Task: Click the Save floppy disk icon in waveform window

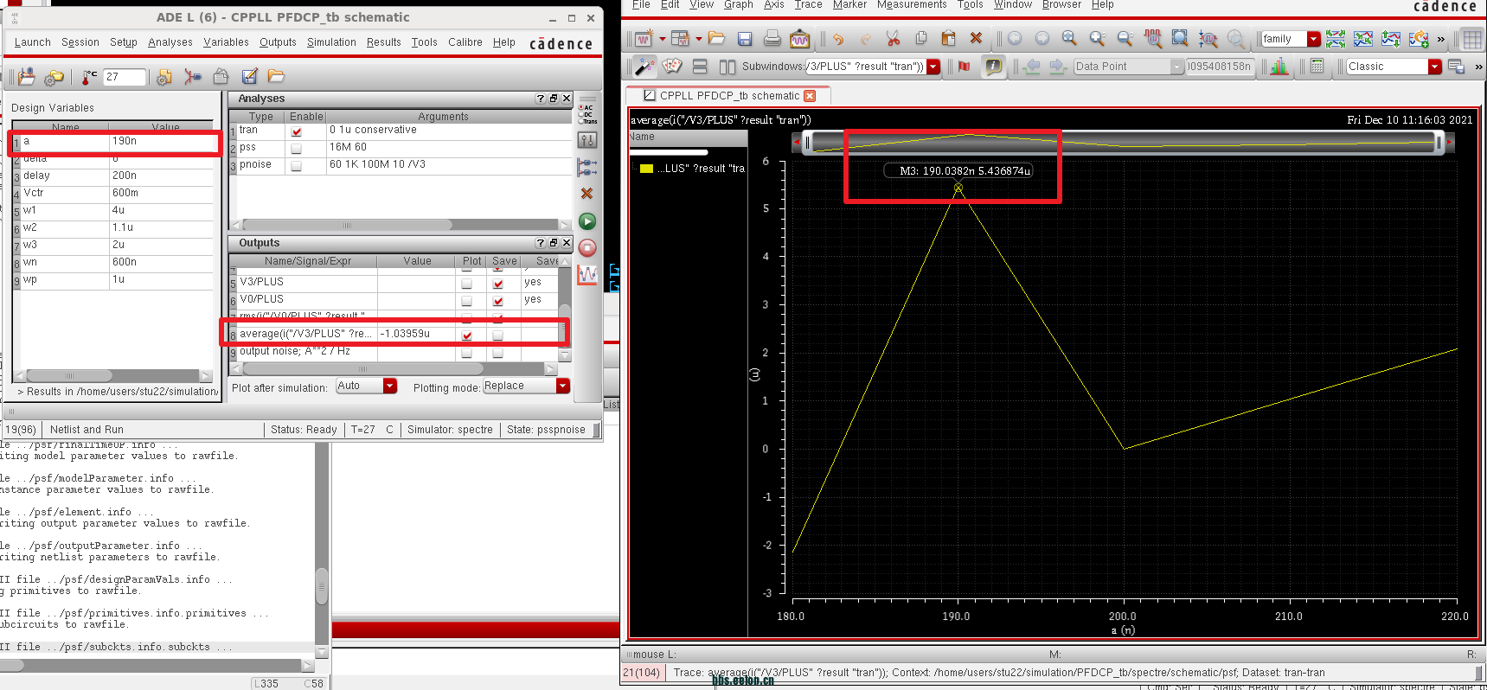Action: pos(745,39)
